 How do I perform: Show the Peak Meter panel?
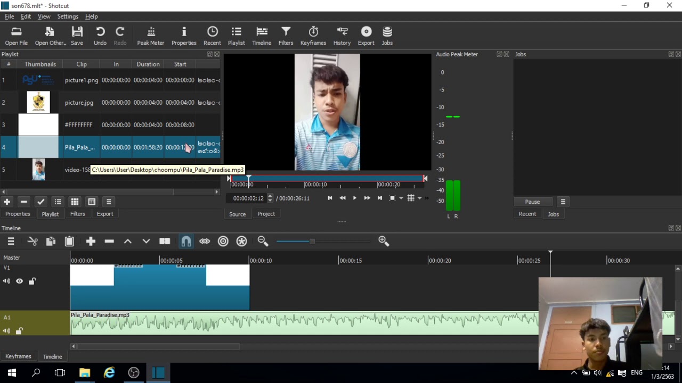coord(151,36)
